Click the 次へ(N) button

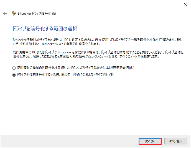(150, 141)
